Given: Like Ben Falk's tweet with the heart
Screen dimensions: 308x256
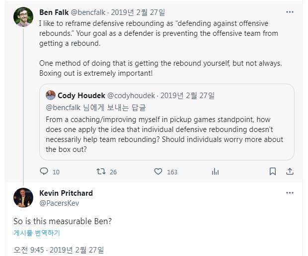Looking at the screenshot, I should click(x=158, y=171).
